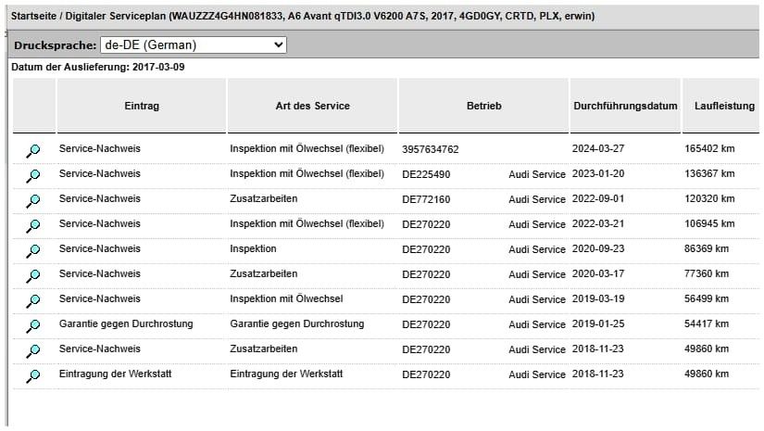View details of the 2022-09-01 Zusatzarbeiten entry

(33, 200)
